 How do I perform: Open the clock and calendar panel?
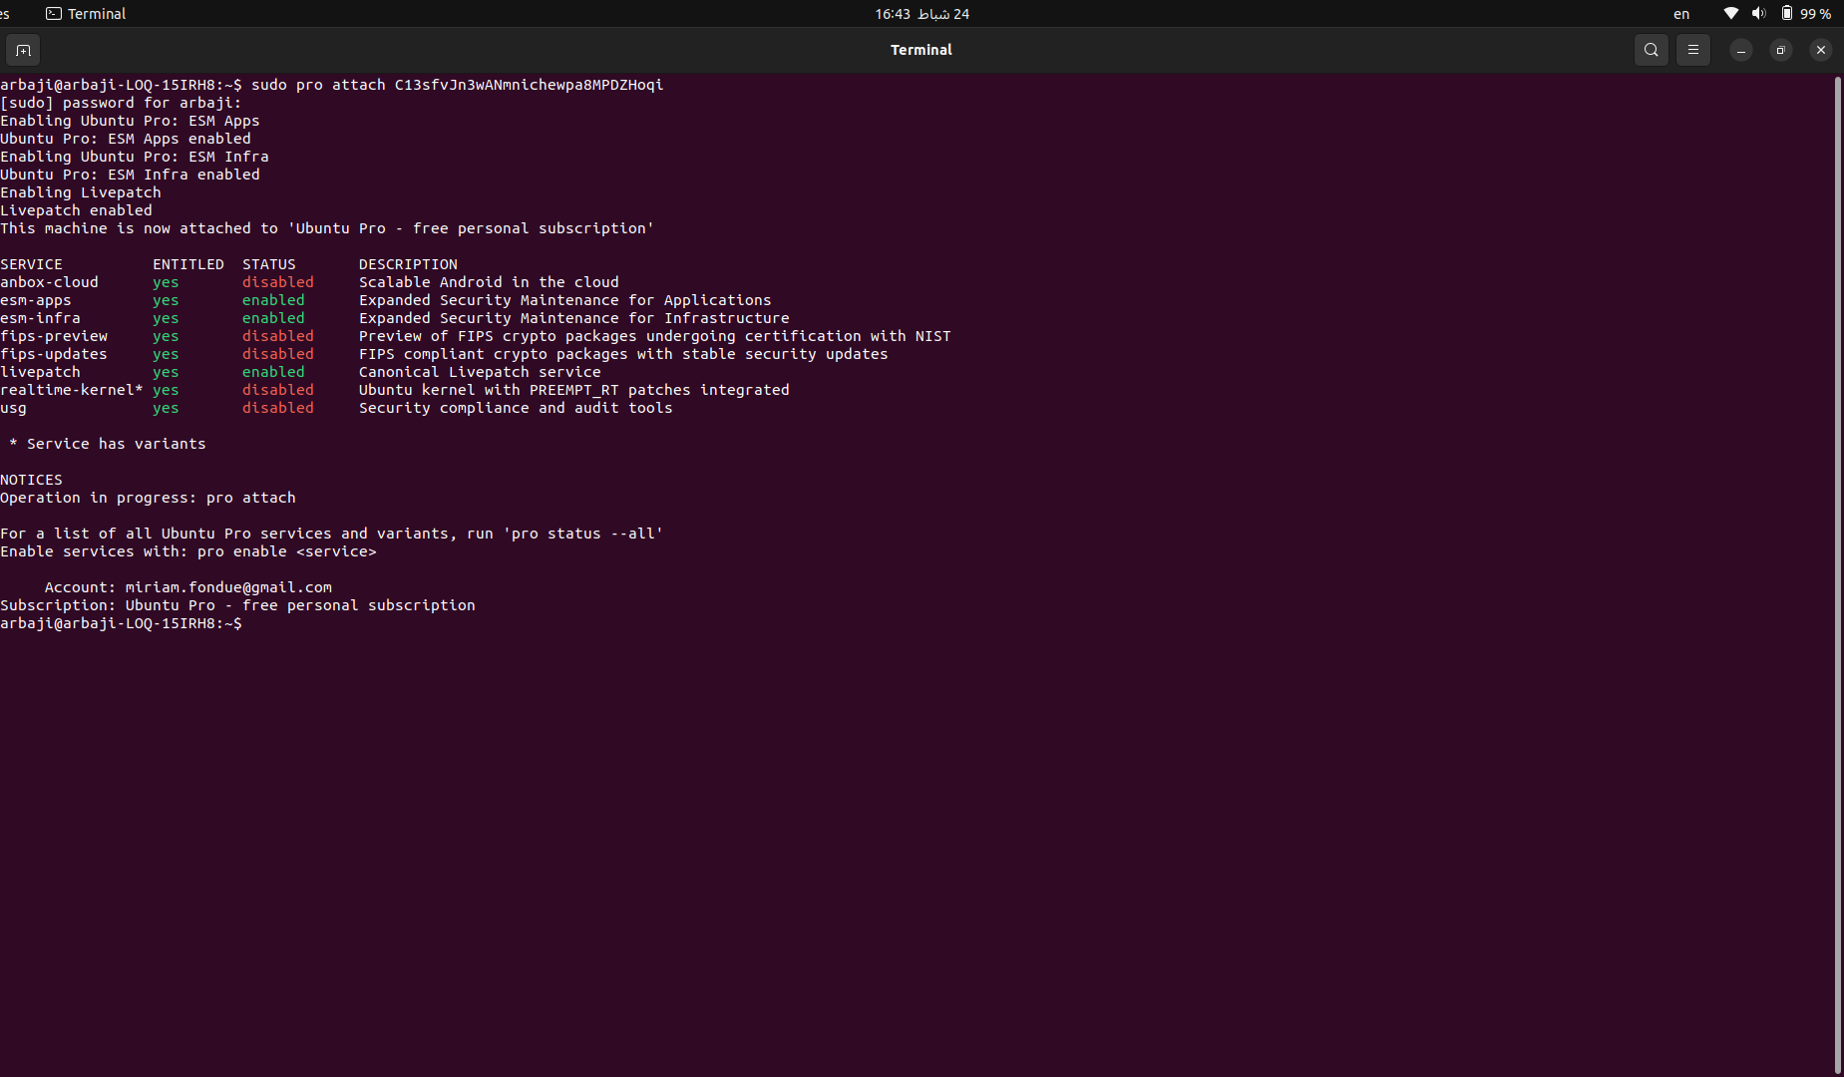coord(922,14)
